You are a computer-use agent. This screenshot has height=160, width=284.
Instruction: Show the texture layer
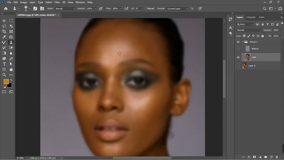[238, 48]
